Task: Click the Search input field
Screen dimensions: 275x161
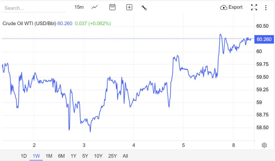Action: pyautogui.click(x=33, y=8)
